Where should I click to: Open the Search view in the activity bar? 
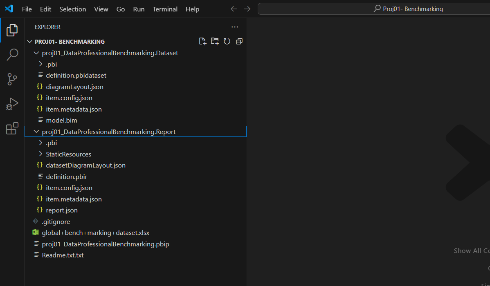[12, 54]
